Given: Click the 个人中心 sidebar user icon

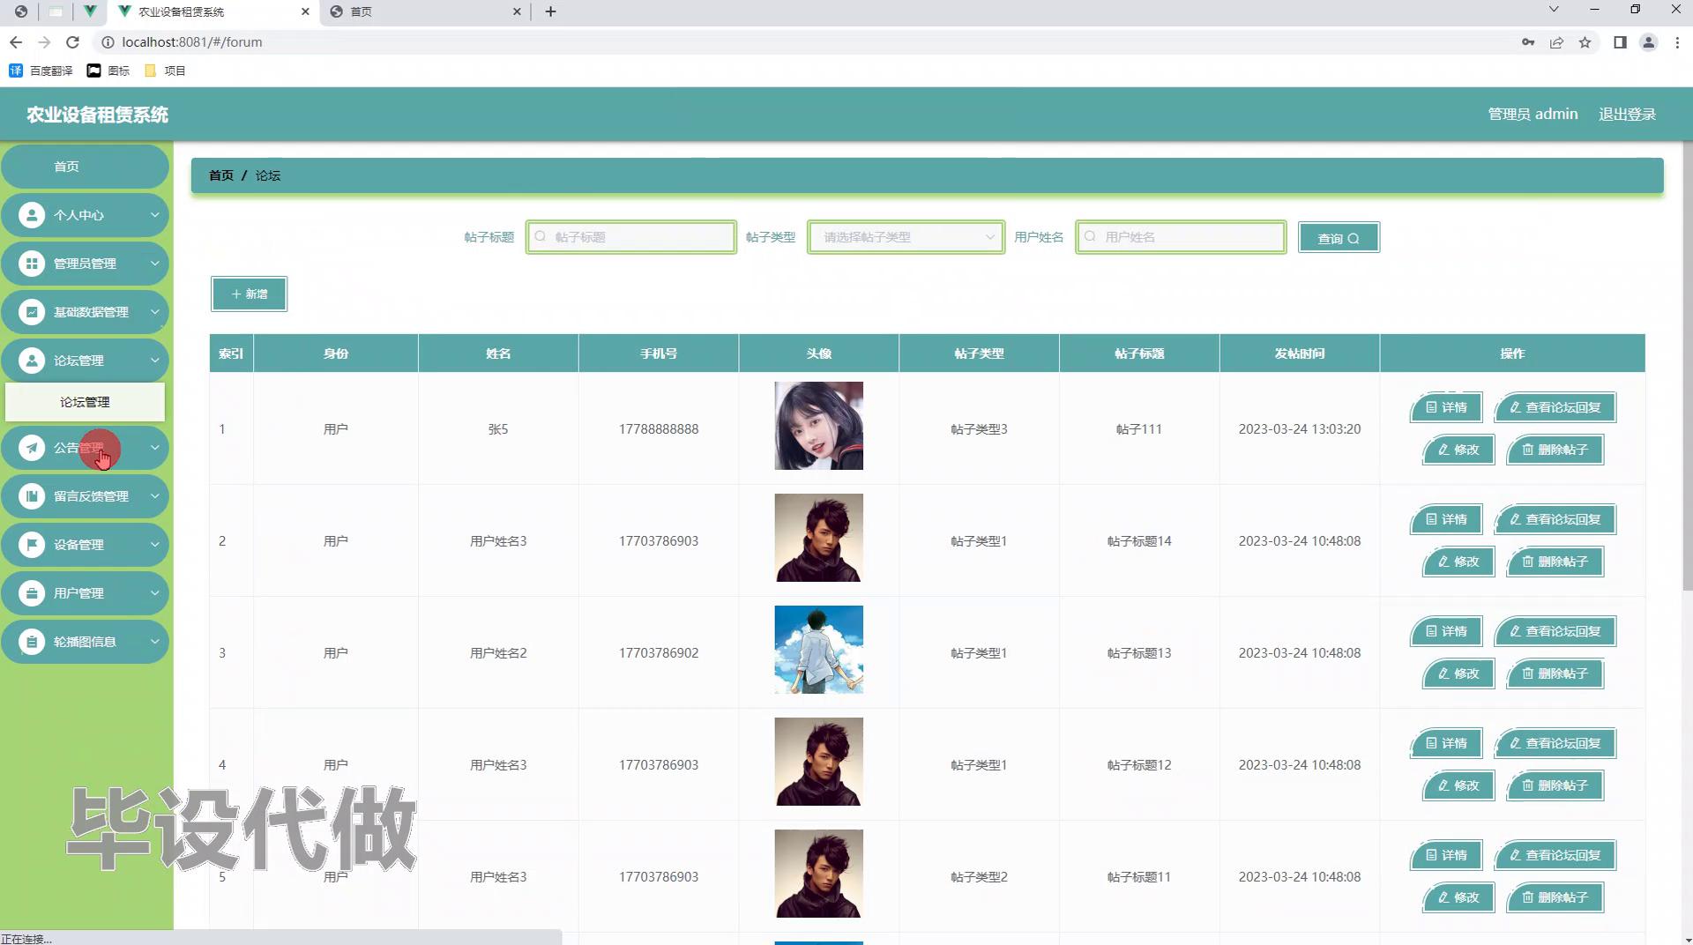Looking at the screenshot, I should pos(32,215).
